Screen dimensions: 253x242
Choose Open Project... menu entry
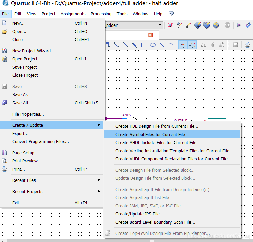[x=52, y=59]
